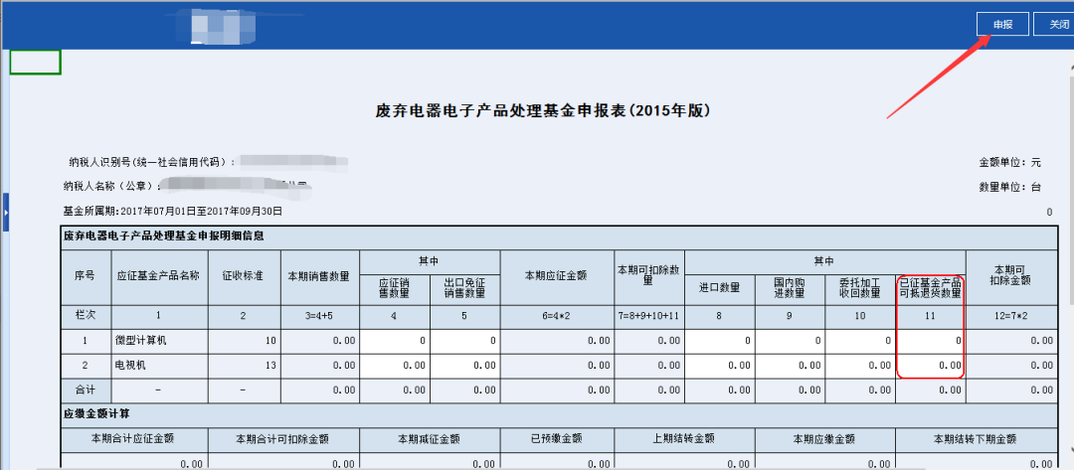Select 国内购进数量 field in 电视机 row
The height and width of the screenshot is (470, 1074).
click(790, 366)
